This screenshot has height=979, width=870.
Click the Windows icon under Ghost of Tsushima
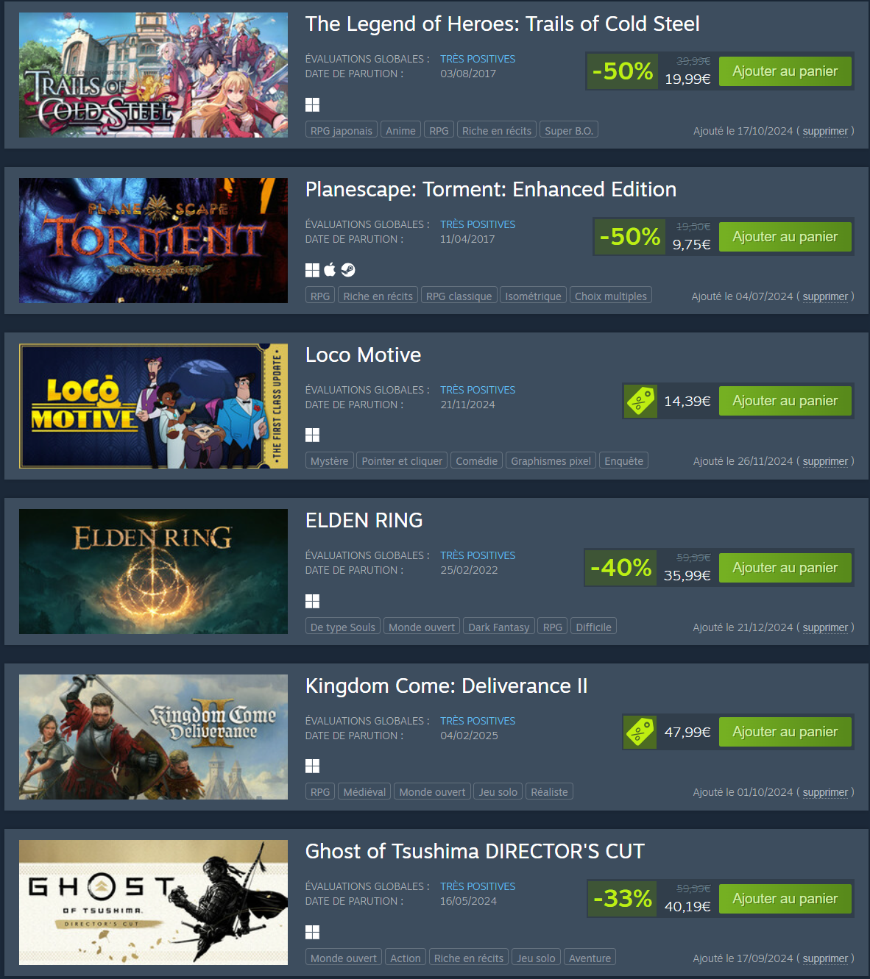tap(312, 932)
